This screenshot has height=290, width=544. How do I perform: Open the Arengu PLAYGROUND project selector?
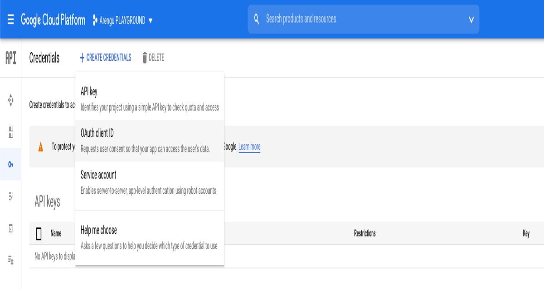(x=122, y=20)
